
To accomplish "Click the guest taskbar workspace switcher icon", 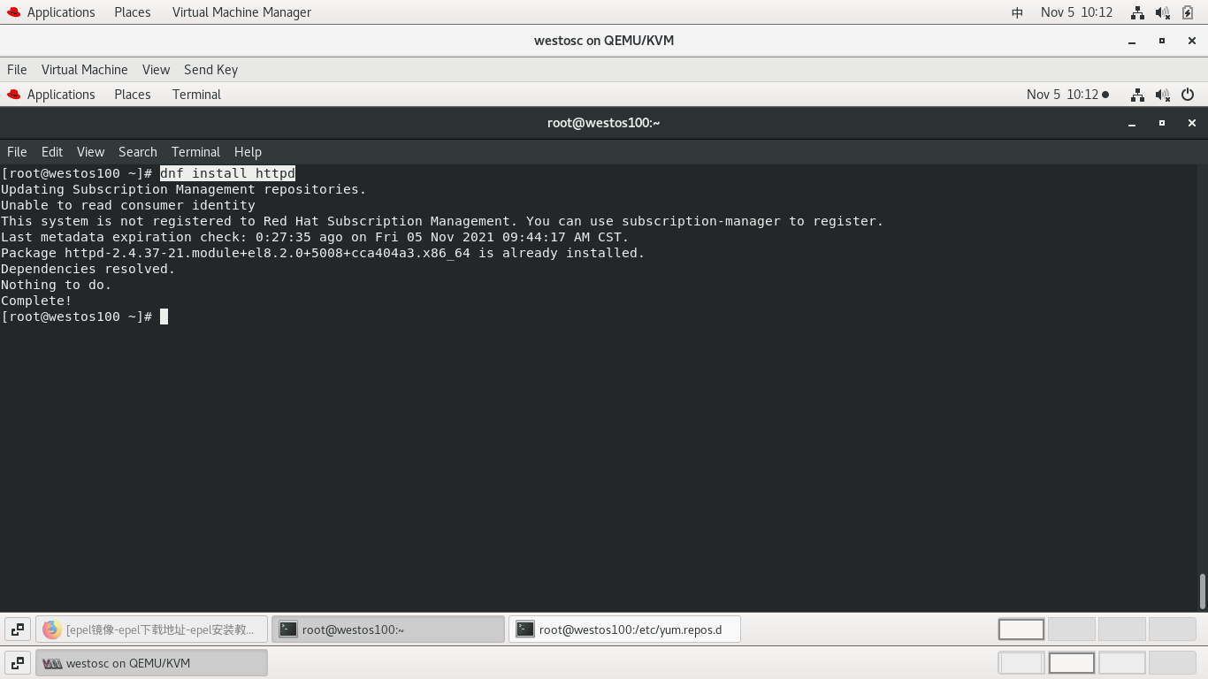I will click(17, 629).
